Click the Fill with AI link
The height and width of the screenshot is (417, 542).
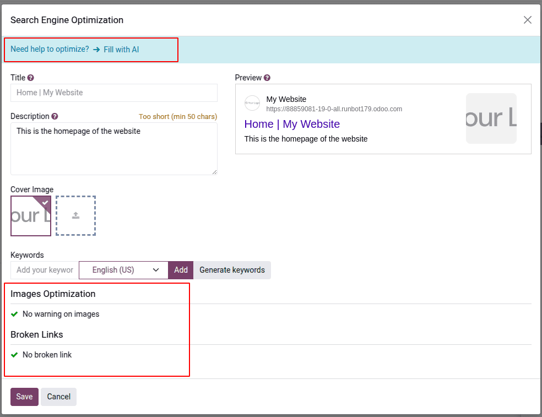click(121, 50)
